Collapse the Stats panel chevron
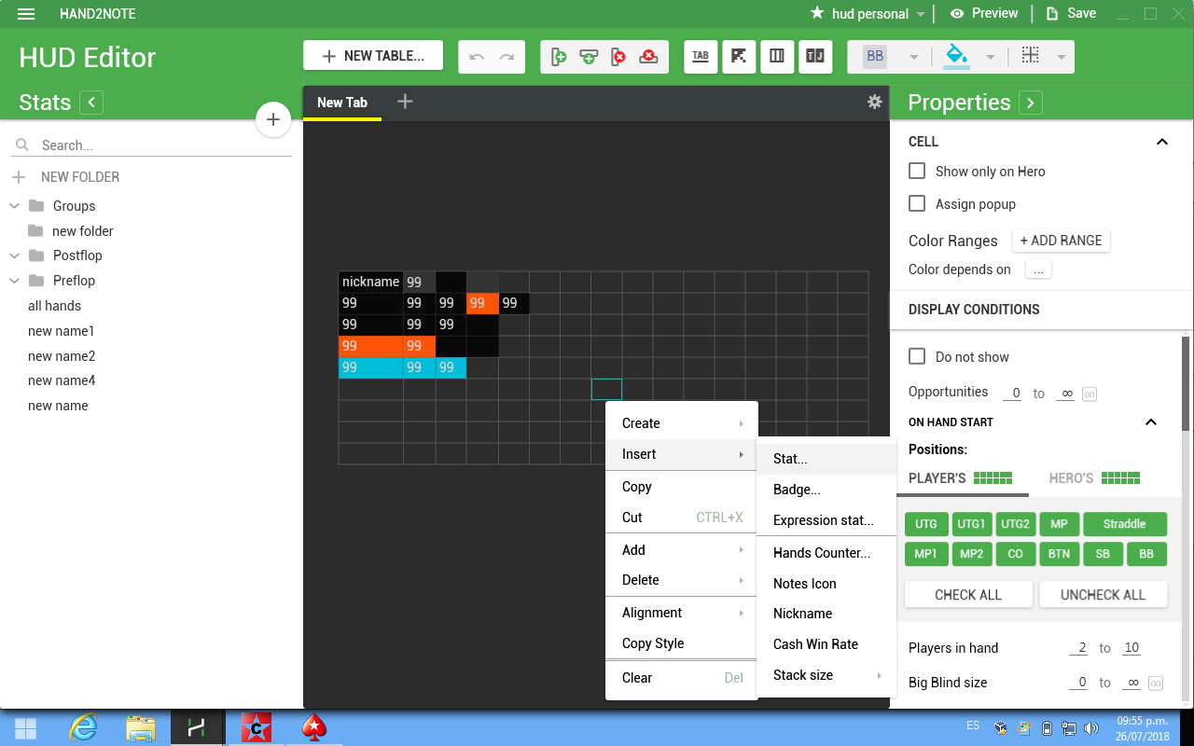This screenshot has height=746, width=1194. [91, 103]
